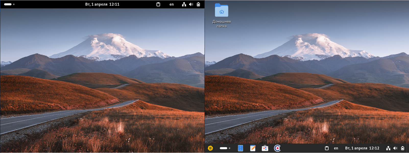The width and height of the screenshot is (409, 153).
Task: Click the battery icon in the bottom panel
Action: pyautogui.click(x=403, y=148)
